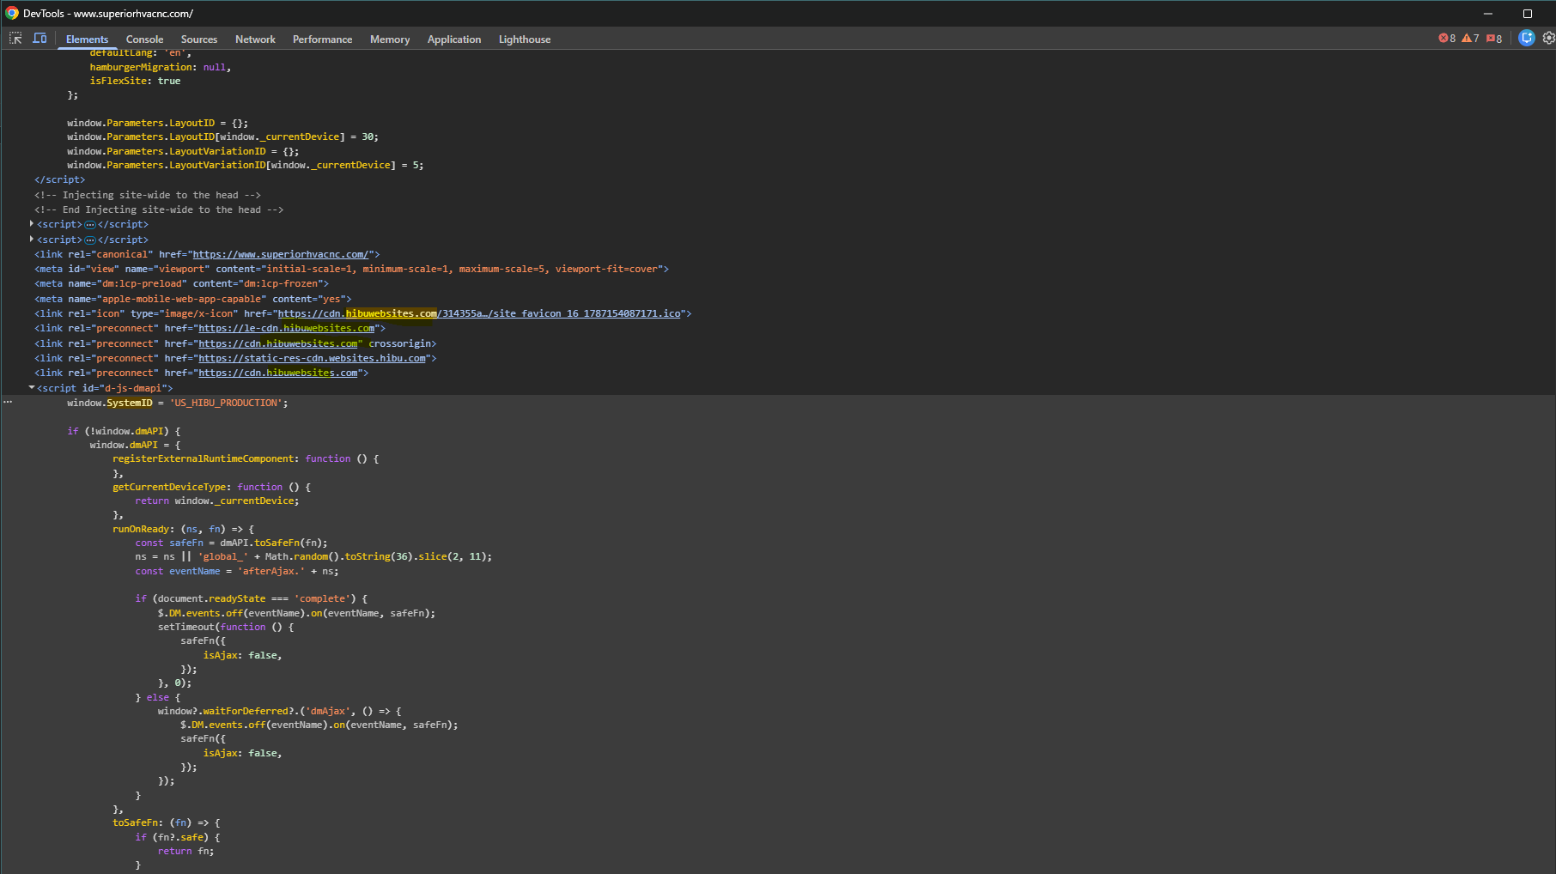The height and width of the screenshot is (874, 1556).
Task: Select the apple-mobile-web-app-capable meta line
Action: pos(192,299)
